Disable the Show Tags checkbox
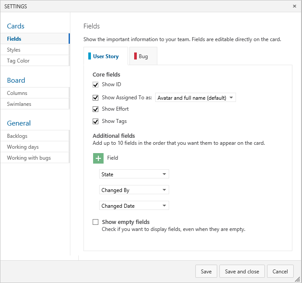The height and width of the screenshot is (283, 302). (96, 122)
